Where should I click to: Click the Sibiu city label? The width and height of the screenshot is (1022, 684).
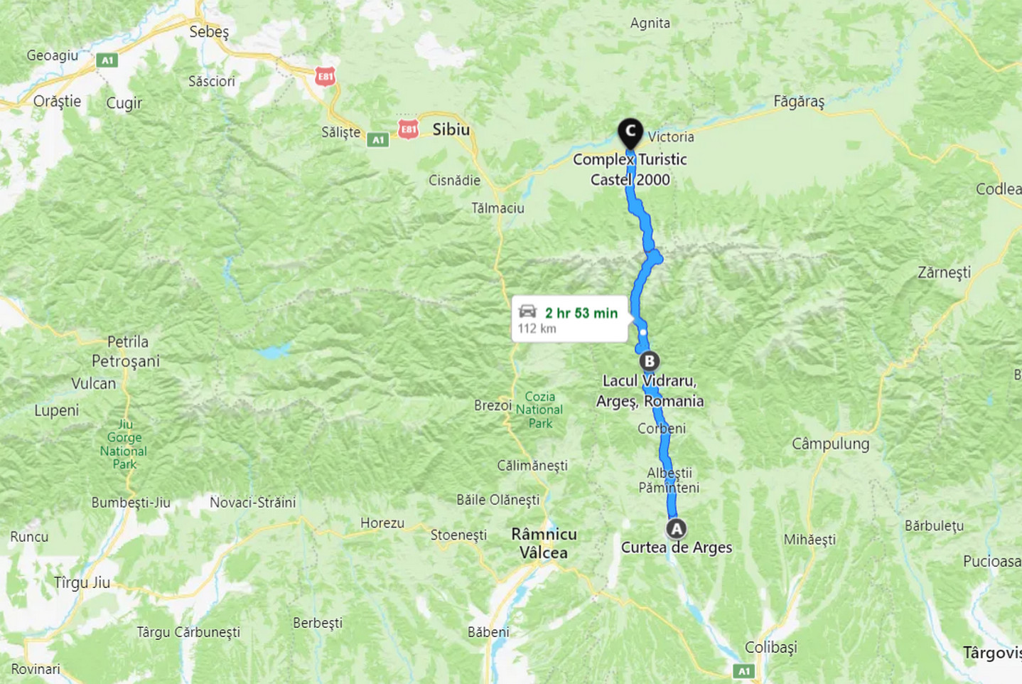click(451, 129)
